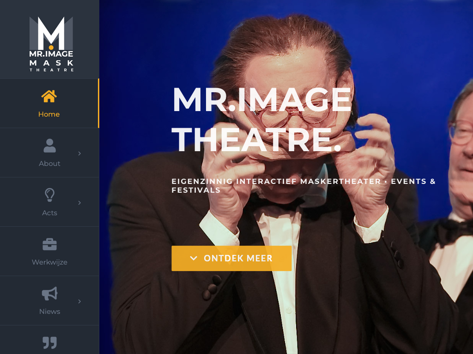Viewport: 473px width, 354px height.
Task: Click the Werkwijze briefcase icon
Action: [x=49, y=244]
